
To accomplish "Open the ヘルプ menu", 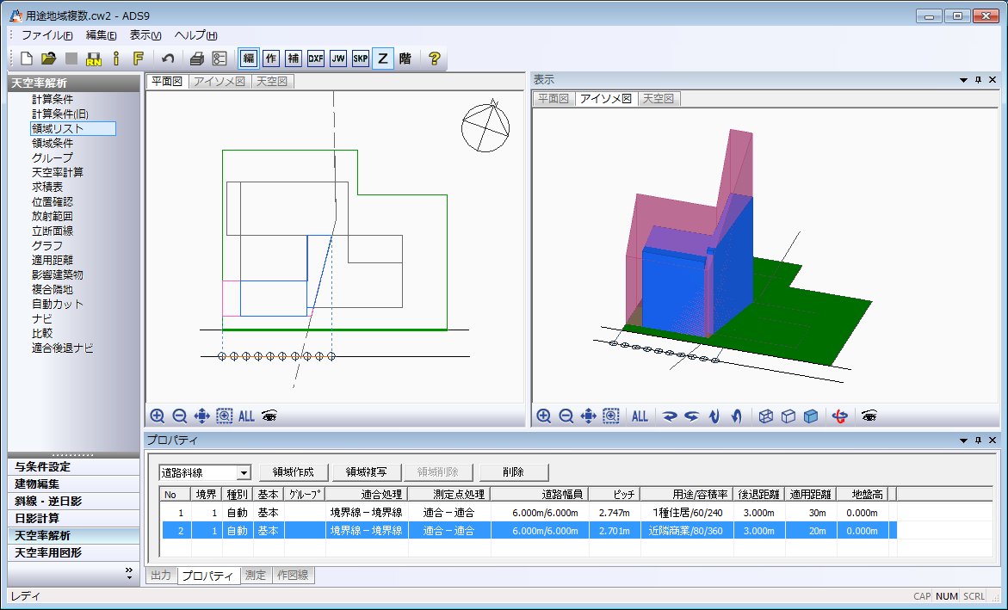I will click(196, 35).
